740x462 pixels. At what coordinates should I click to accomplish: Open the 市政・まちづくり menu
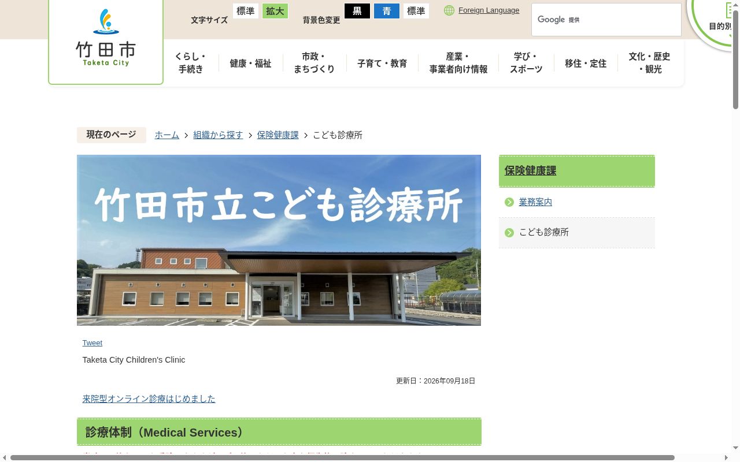314,63
